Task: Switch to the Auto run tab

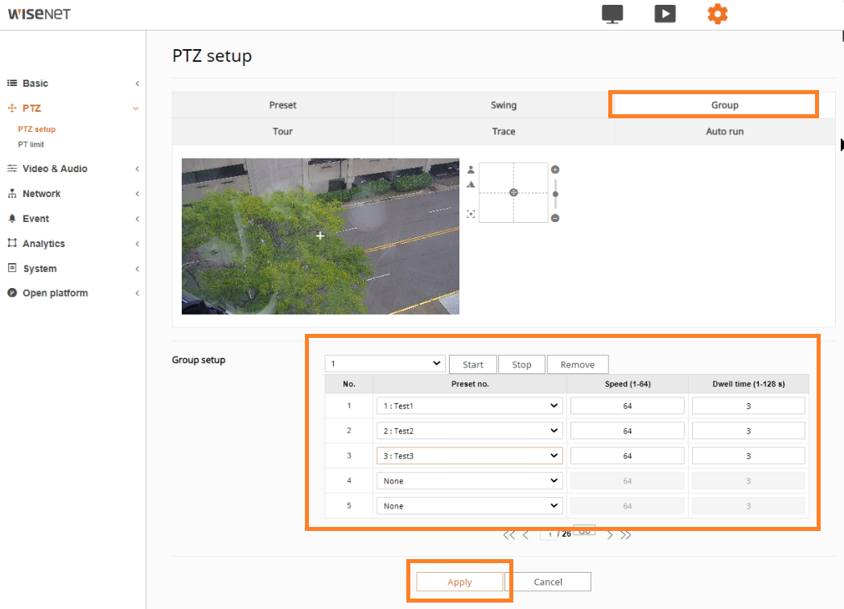Action: [x=724, y=131]
